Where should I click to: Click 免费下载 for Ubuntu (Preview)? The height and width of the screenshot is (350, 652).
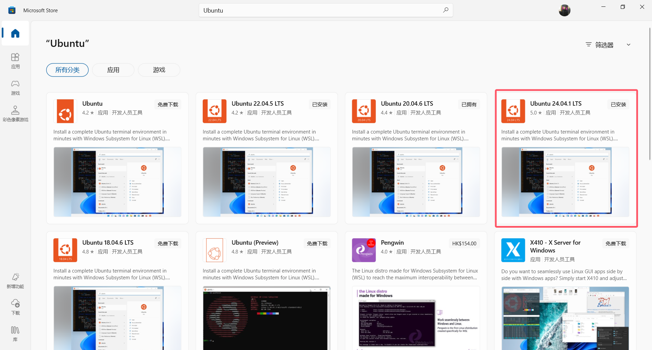[x=317, y=243]
